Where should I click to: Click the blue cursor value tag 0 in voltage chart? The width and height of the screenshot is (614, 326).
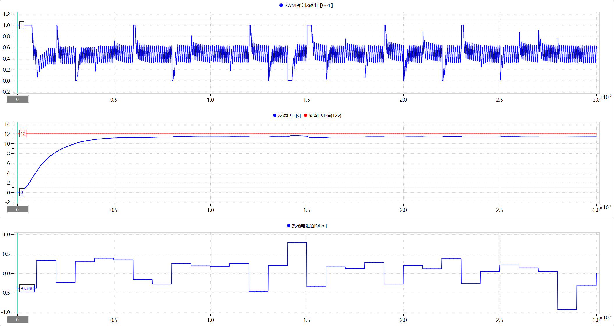pos(22,192)
